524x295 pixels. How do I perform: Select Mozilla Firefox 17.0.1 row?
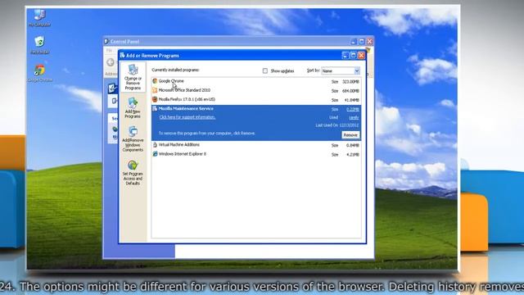click(x=256, y=100)
